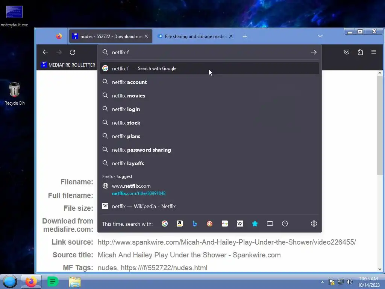Image resolution: width=385 pixels, height=289 pixels.
Task: Open the spankwire.com link source URL
Action: coord(227,242)
